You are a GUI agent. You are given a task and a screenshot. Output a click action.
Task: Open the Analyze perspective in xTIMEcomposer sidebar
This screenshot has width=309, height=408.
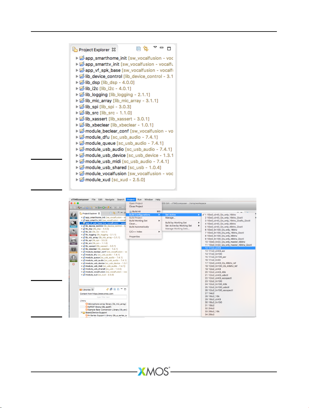(x=73, y=224)
